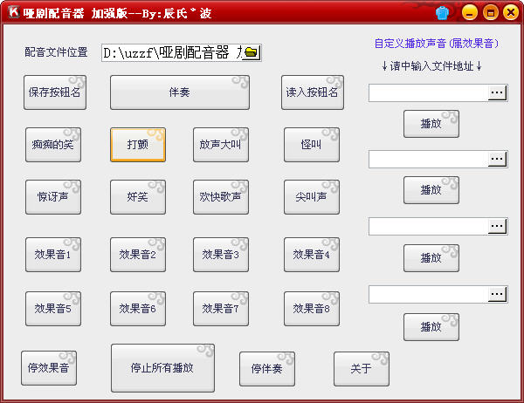Browse file for first custom sound field

(497, 92)
